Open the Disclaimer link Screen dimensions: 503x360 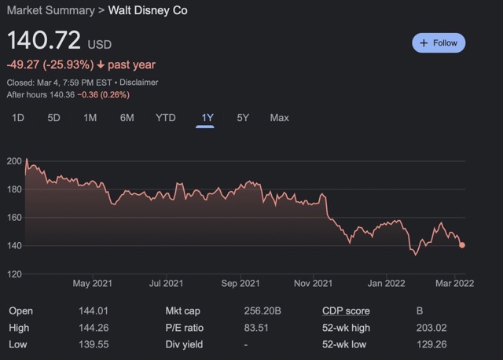[x=138, y=83]
